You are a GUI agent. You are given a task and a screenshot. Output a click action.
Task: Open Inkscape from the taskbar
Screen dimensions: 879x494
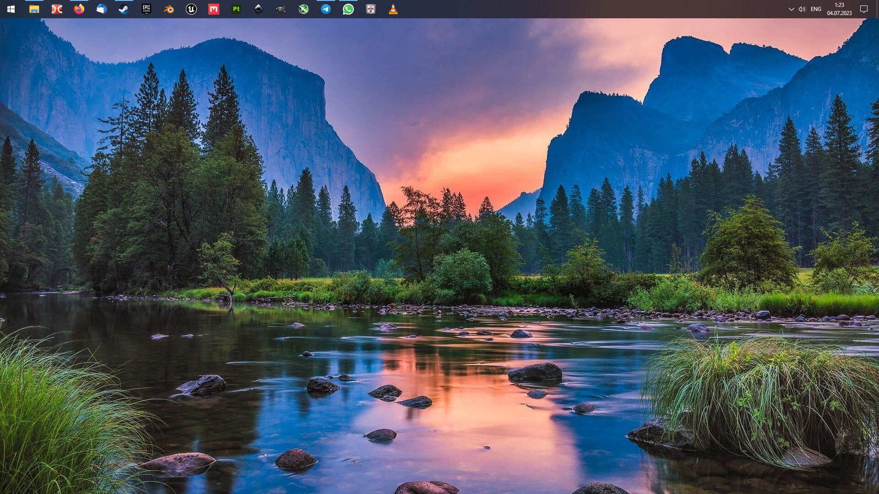pos(259,9)
